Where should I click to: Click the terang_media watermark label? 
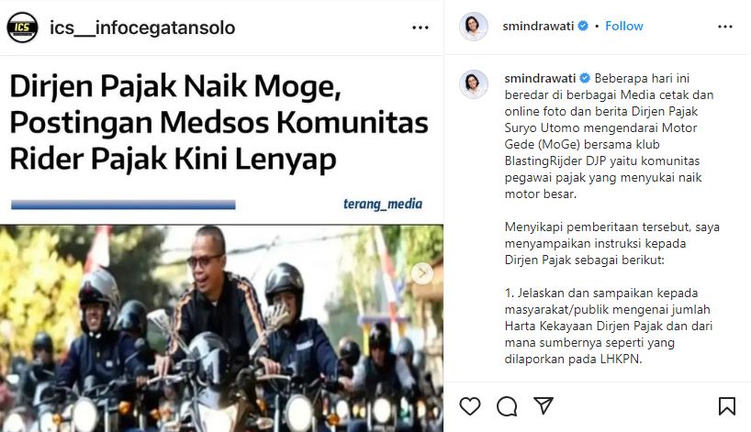coord(383,204)
